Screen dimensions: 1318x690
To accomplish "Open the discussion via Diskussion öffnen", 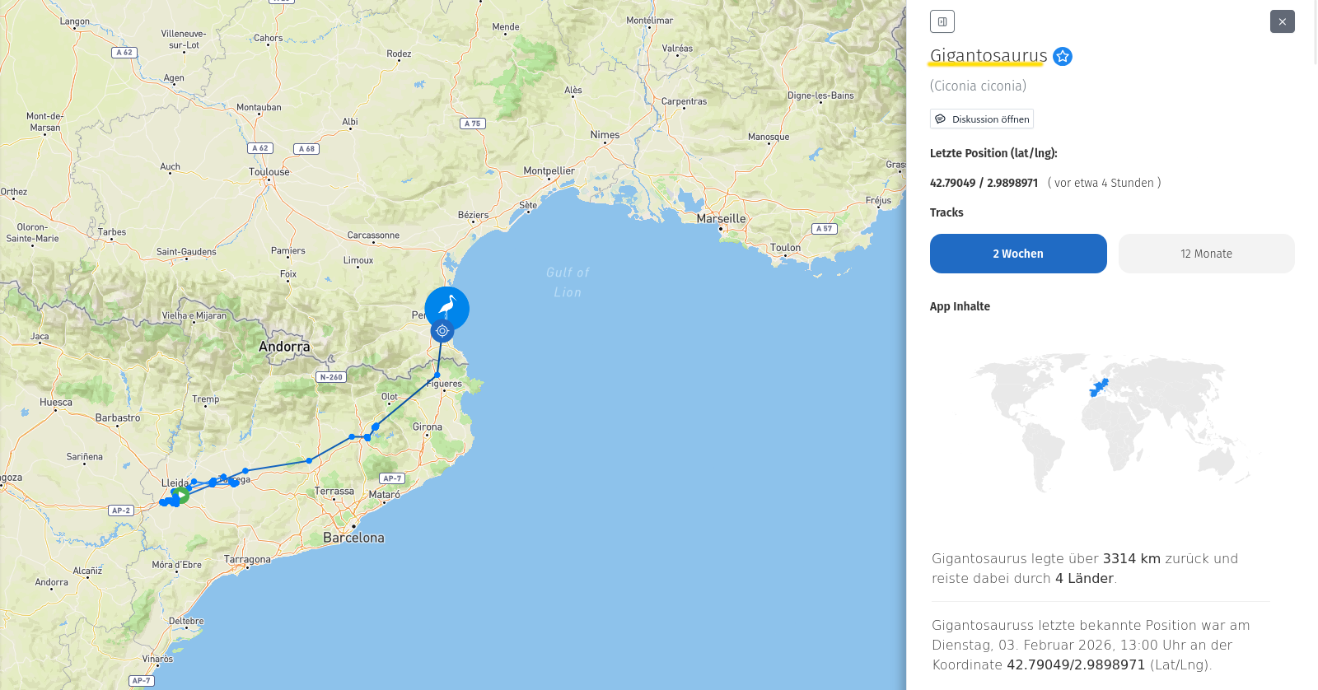I will coord(981,119).
